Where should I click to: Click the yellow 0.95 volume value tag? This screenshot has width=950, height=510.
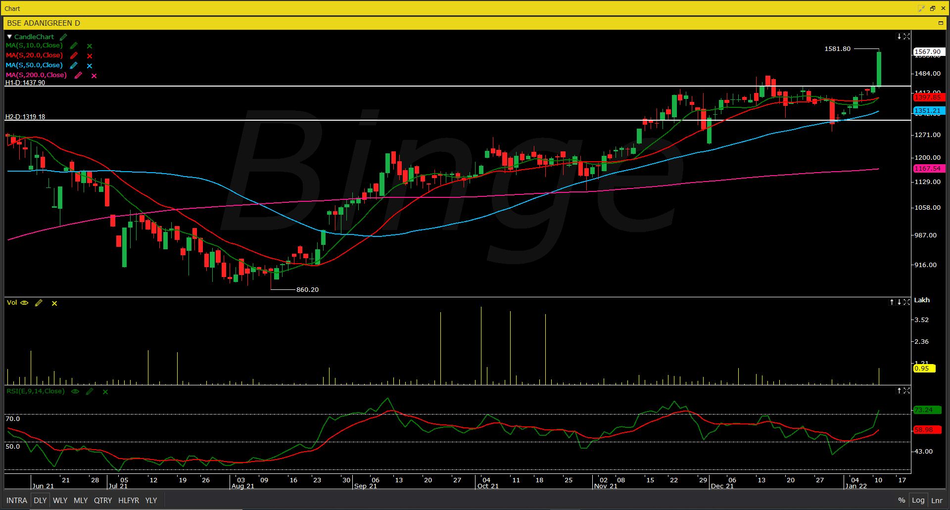pos(923,369)
